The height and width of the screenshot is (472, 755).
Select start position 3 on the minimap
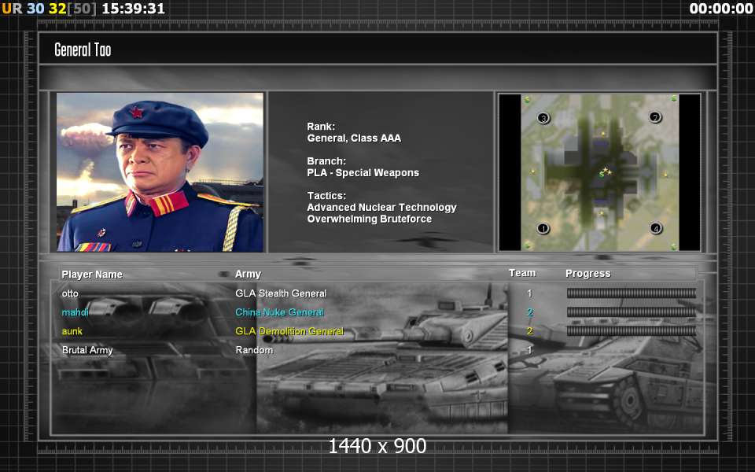coord(543,118)
